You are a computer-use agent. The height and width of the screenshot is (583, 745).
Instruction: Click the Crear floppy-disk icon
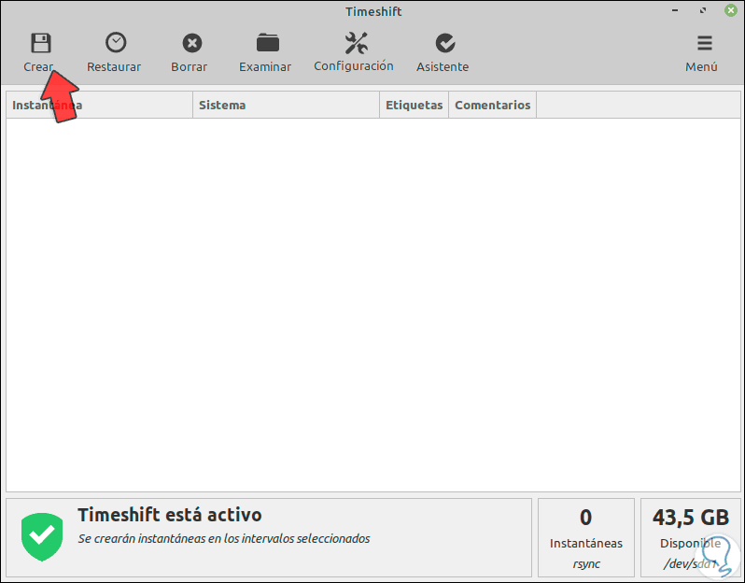click(x=41, y=43)
